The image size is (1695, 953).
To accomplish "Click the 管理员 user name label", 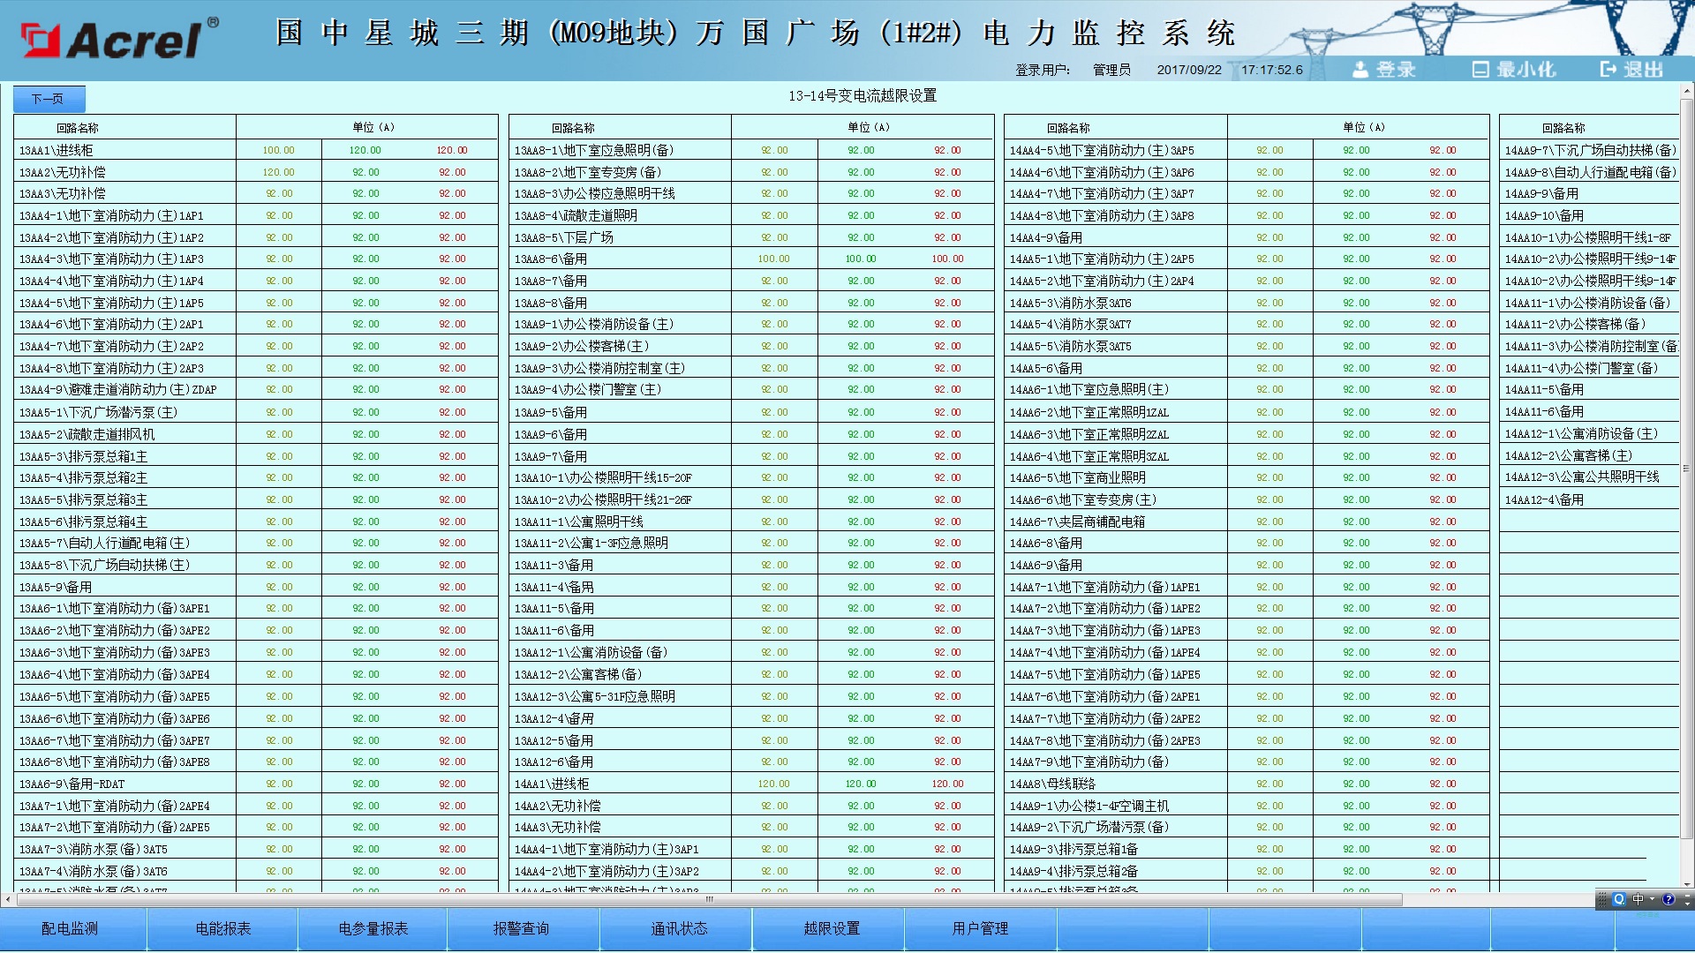I will (x=1111, y=70).
